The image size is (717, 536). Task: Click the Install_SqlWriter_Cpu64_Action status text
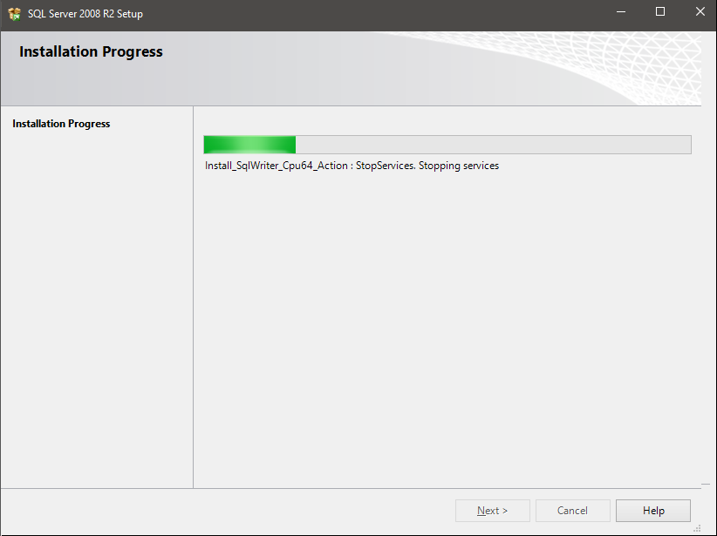tap(352, 166)
